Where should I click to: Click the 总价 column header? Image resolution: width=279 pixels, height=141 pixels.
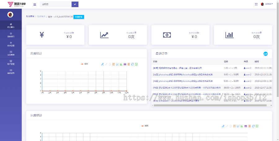[x=226, y=61]
